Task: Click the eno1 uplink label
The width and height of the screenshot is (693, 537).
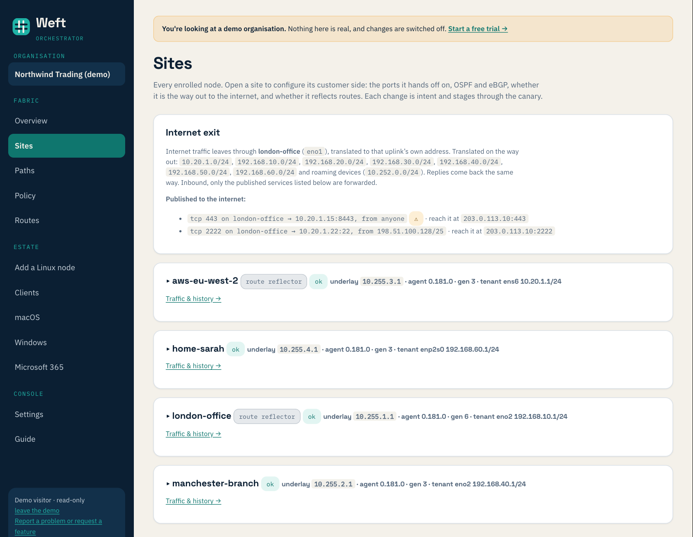Action: tap(314, 152)
